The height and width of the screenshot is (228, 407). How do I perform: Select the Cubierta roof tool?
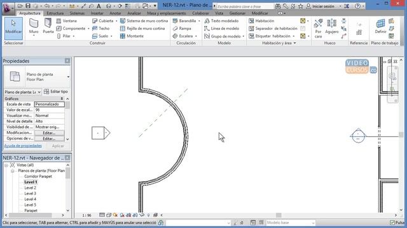[103, 21]
